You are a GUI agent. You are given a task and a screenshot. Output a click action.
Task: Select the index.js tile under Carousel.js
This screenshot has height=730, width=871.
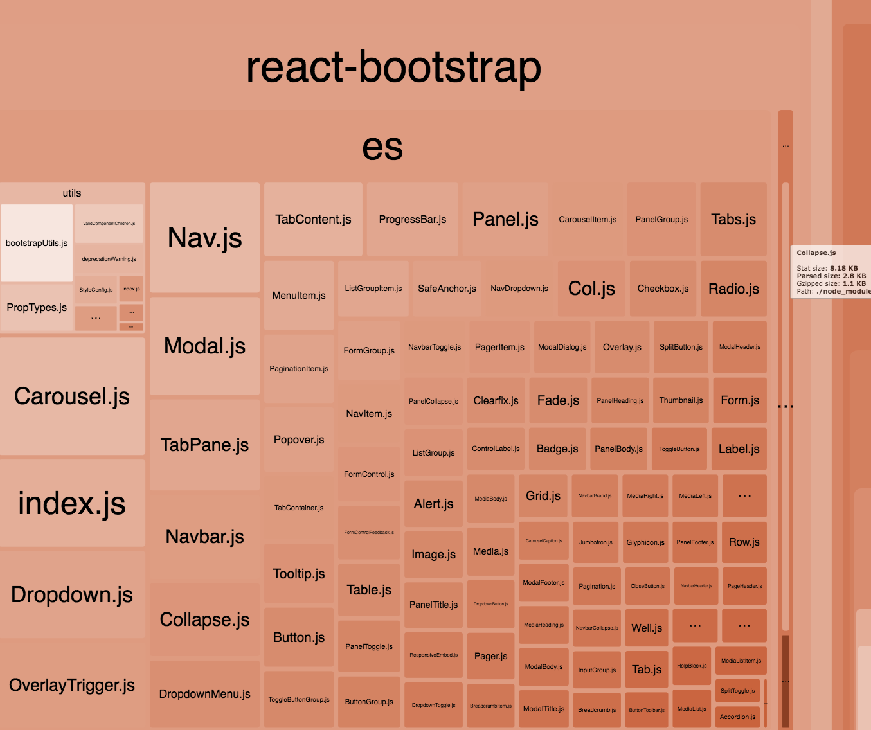72,503
